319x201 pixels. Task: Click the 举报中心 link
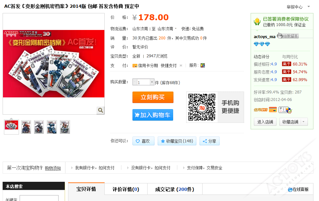pos(294,7)
